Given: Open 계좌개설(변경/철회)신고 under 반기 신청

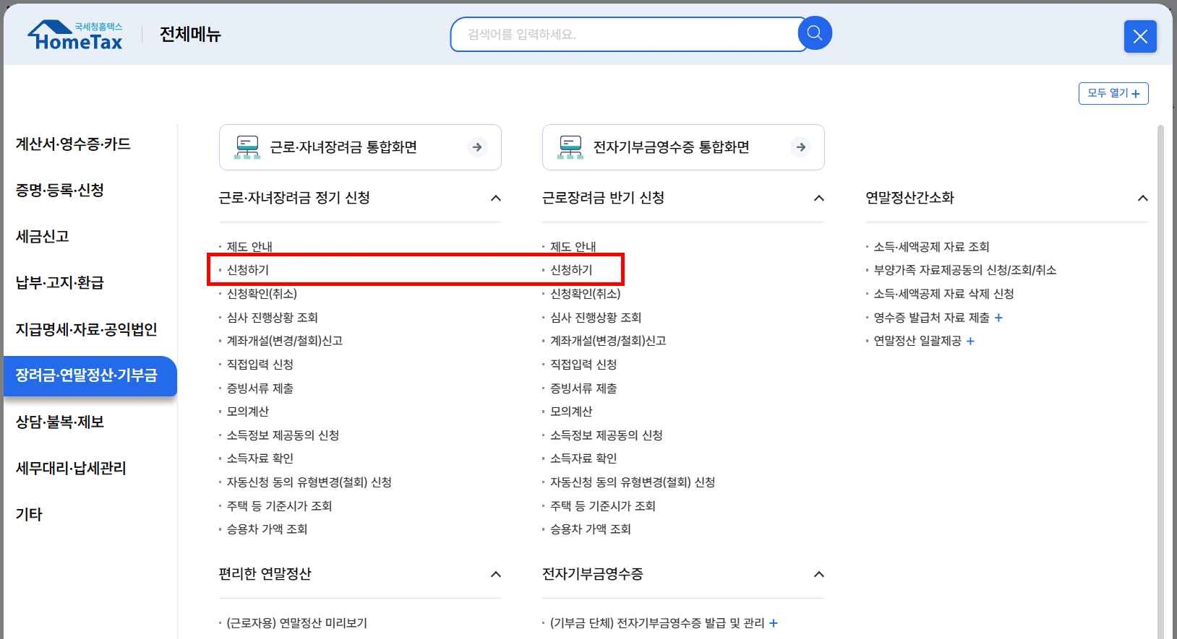Looking at the screenshot, I should pyautogui.click(x=608, y=341).
